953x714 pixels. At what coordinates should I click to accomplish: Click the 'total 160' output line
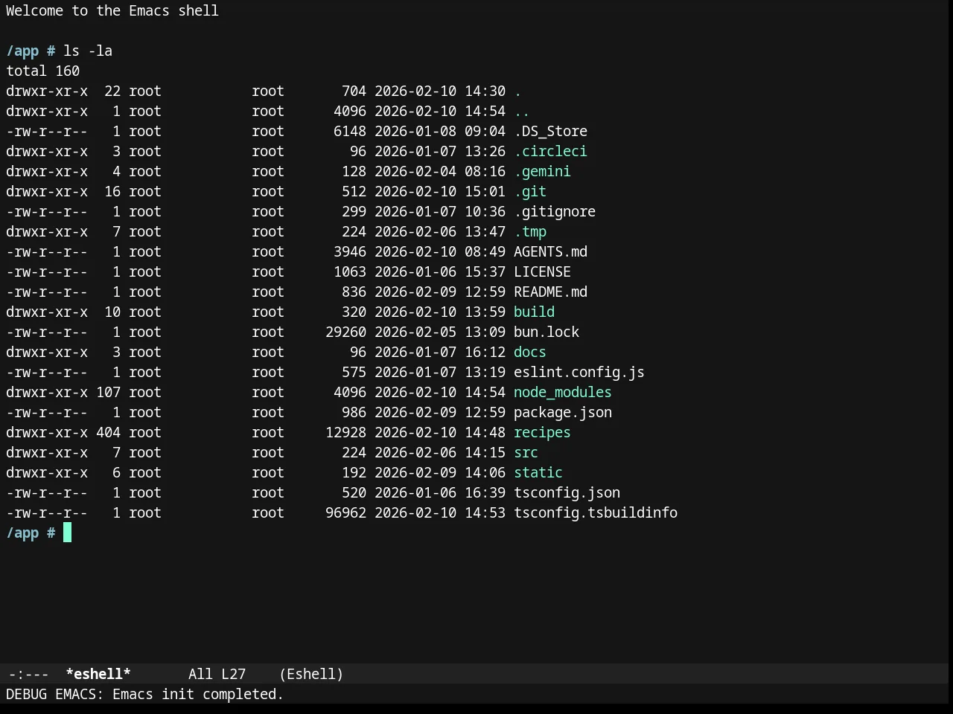(x=42, y=71)
